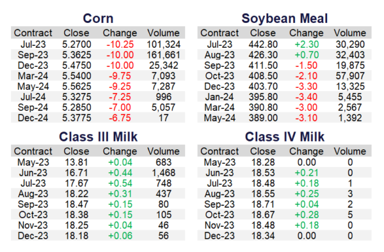This screenshot has height=252, width=384.
Task: Click Class IV Milk Oct-23 change +0.28
Action: point(307,215)
